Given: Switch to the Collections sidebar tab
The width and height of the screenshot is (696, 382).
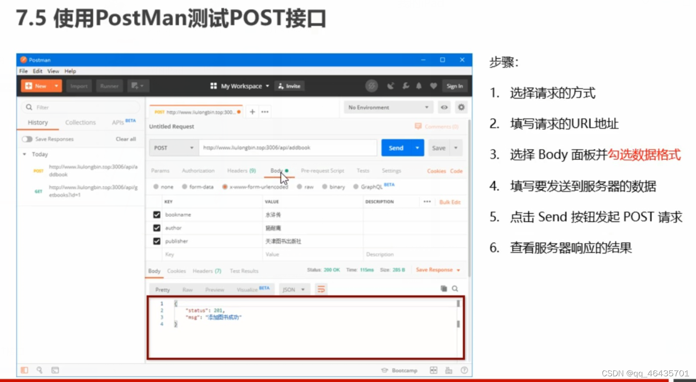Looking at the screenshot, I should (x=80, y=122).
